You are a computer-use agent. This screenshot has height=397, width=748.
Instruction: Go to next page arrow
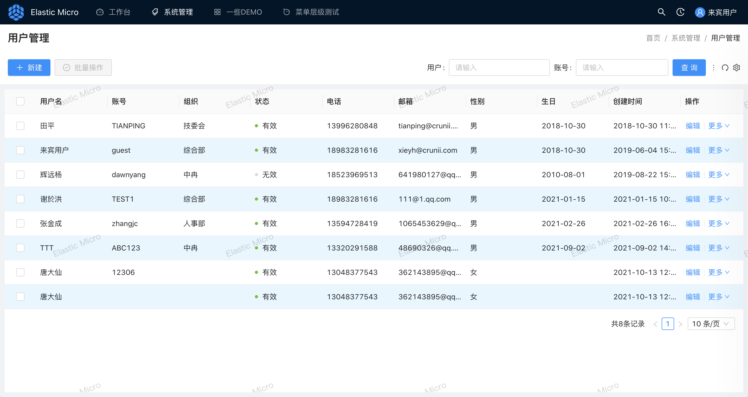coord(680,324)
